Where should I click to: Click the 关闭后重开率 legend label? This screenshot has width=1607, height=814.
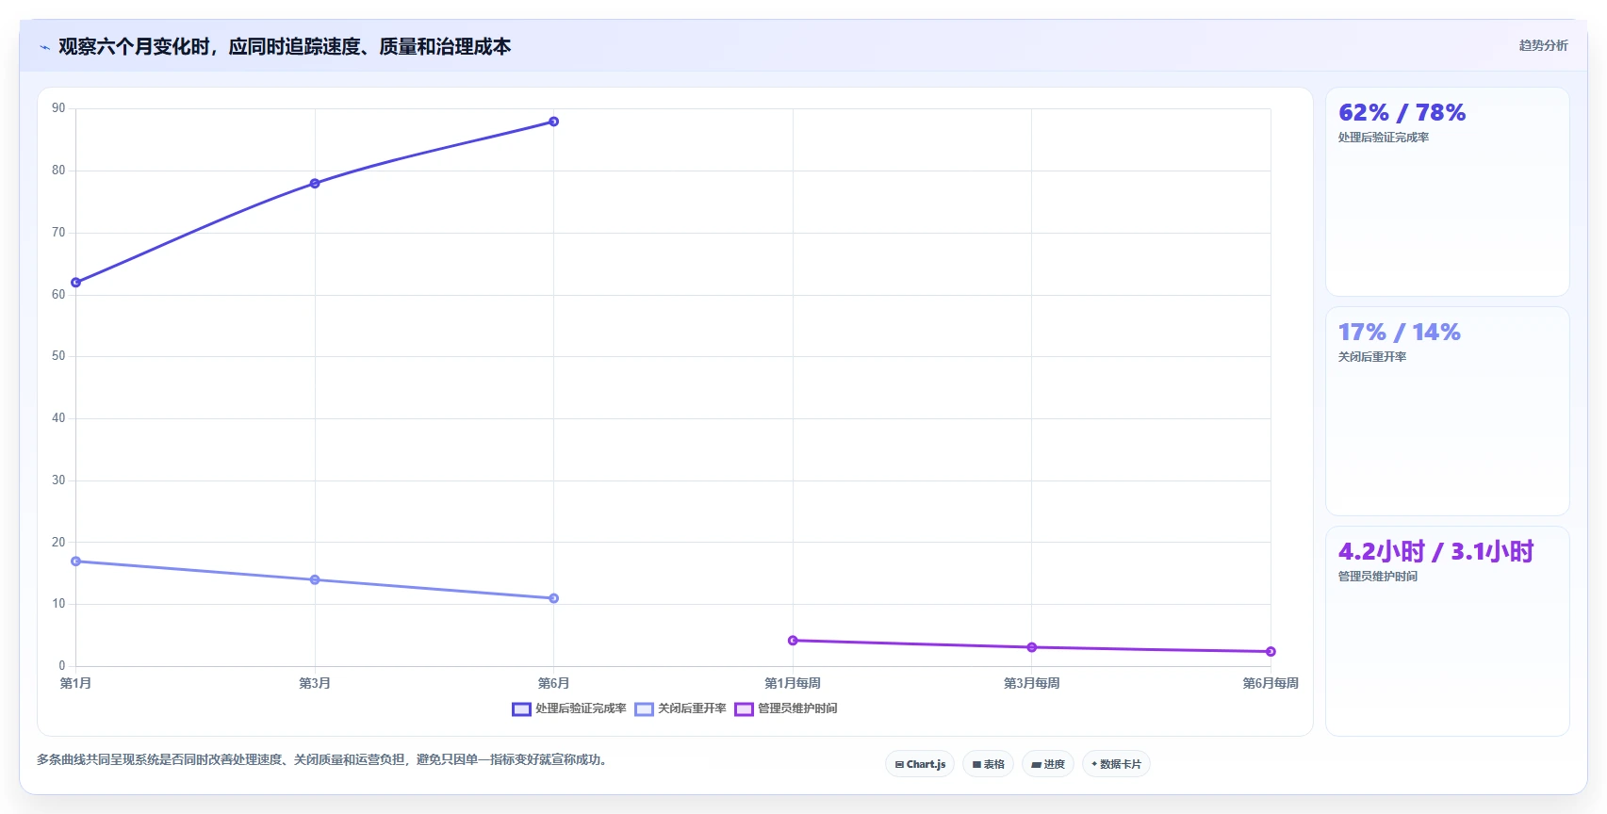(x=692, y=708)
